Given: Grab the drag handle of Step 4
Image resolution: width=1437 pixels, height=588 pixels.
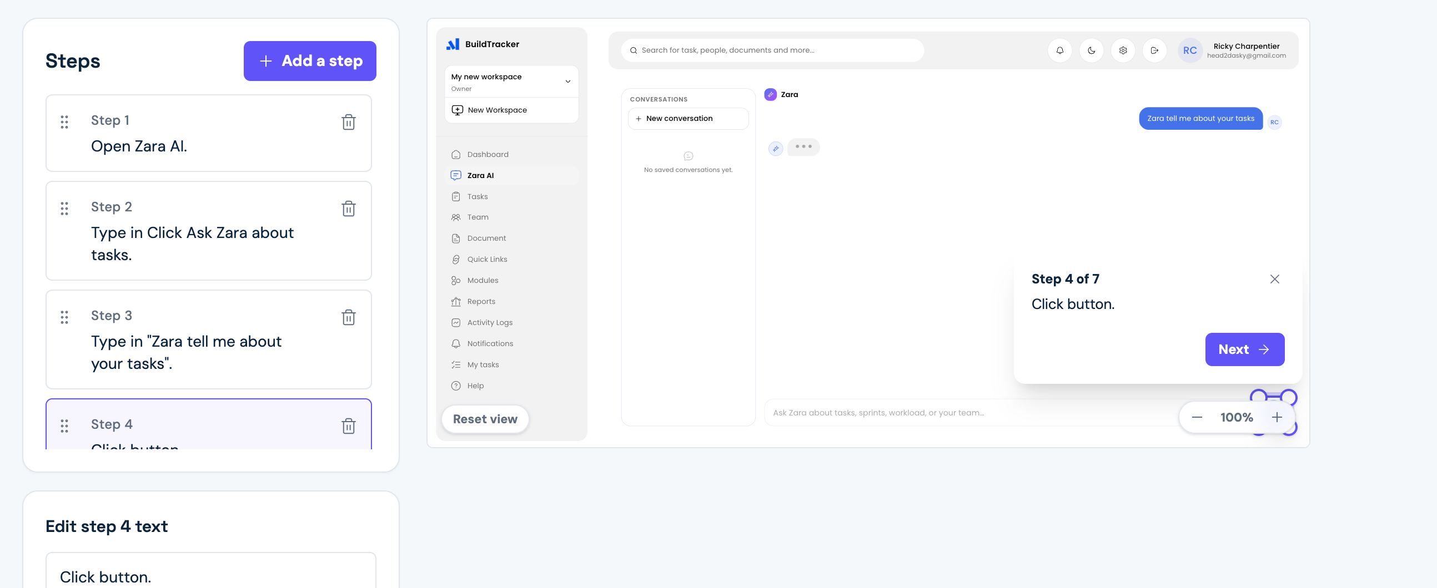Looking at the screenshot, I should (65, 426).
